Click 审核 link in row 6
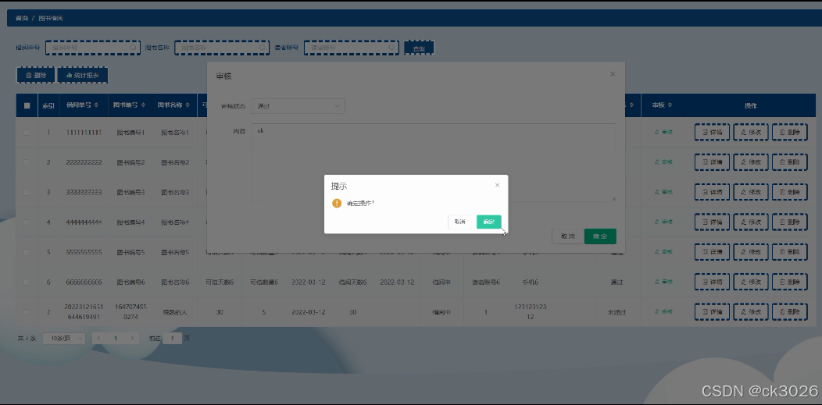Image resolution: width=822 pixels, height=405 pixels. [x=663, y=282]
